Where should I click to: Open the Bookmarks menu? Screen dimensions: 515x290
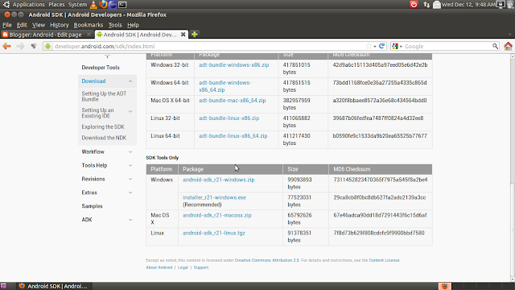tap(89, 25)
